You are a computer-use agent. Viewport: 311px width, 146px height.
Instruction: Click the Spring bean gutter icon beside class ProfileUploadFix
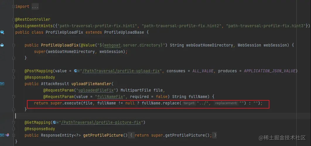coord(2,32)
